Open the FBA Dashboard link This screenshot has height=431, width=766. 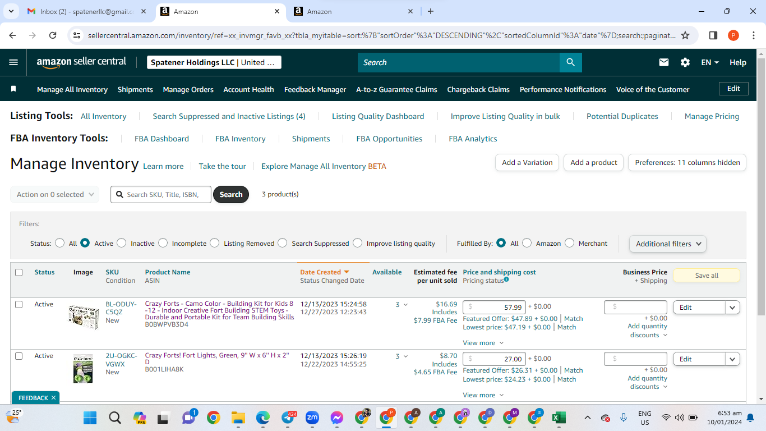click(x=161, y=139)
